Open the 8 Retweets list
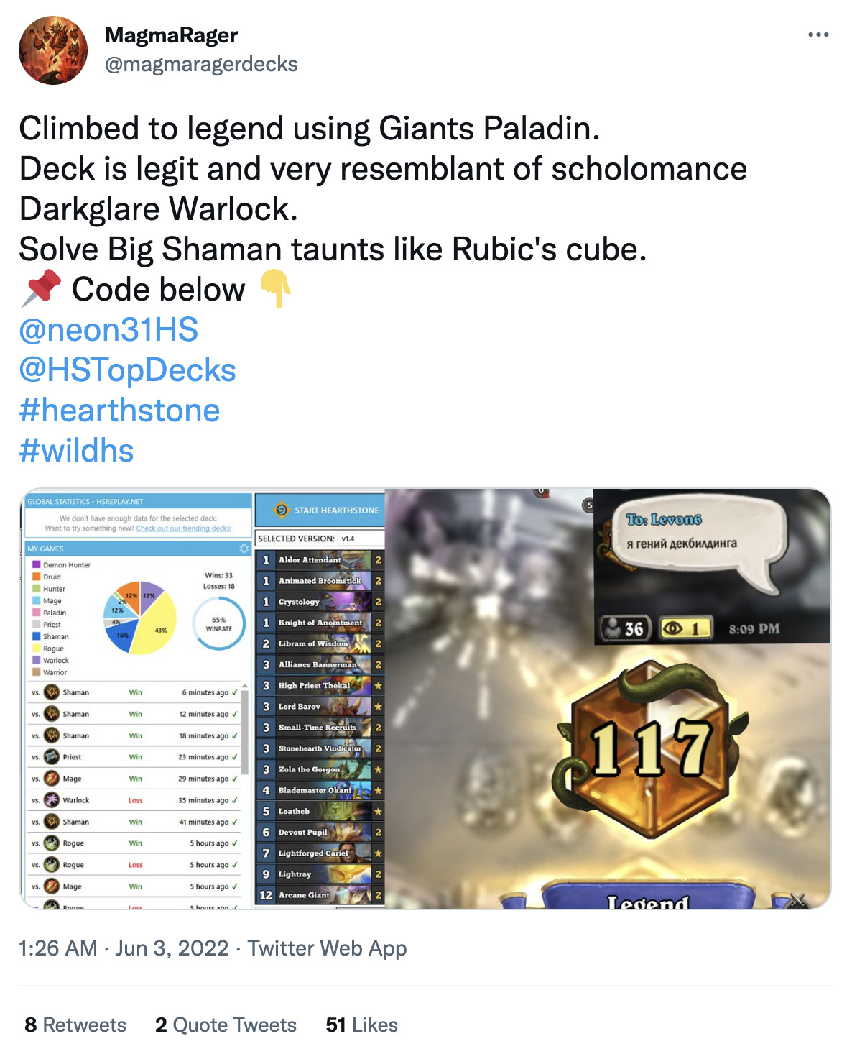The width and height of the screenshot is (852, 1054). pos(75,1025)
